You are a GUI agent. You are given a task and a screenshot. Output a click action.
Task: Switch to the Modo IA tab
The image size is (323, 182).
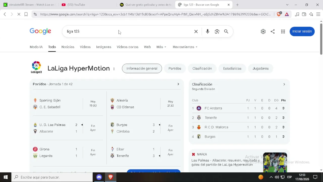tap(36, 47)
